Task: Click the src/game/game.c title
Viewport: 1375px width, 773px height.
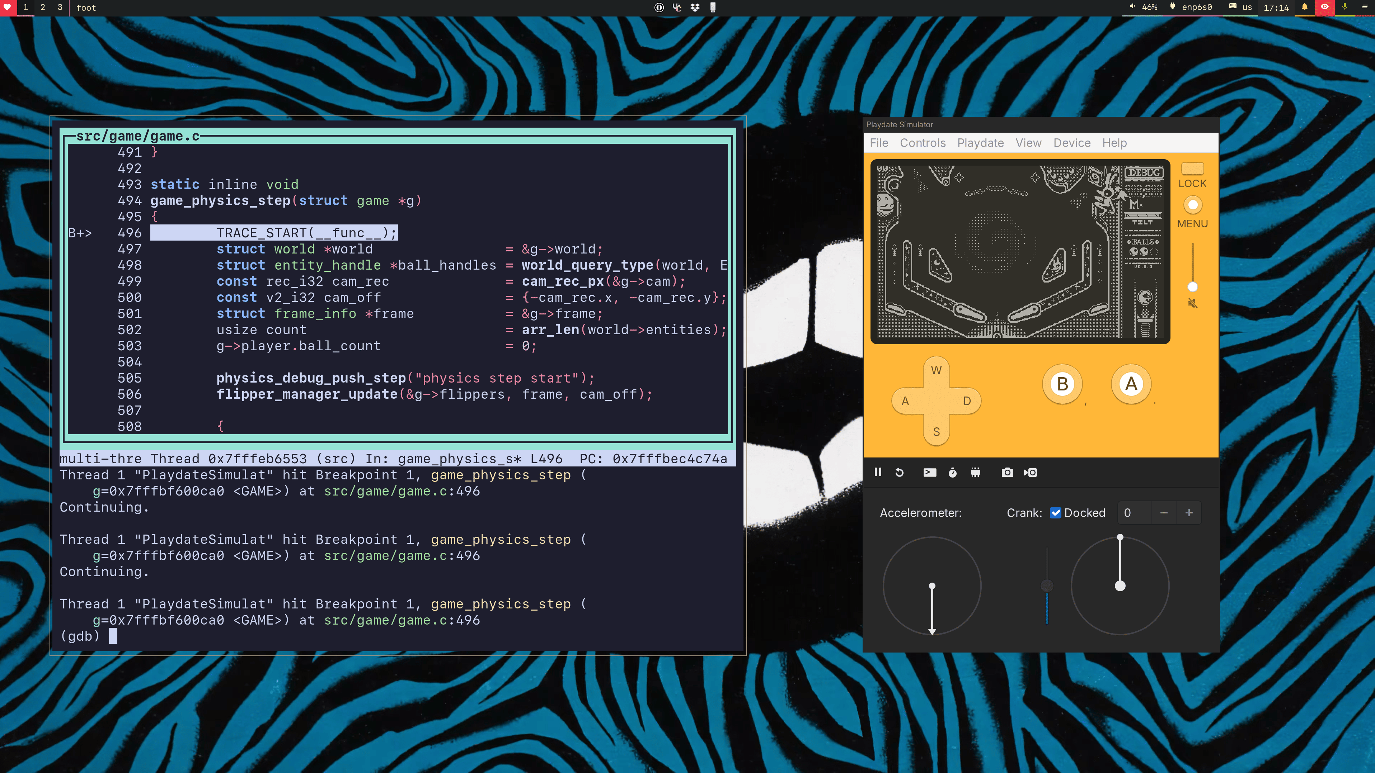Action: [x=138, y=136]
